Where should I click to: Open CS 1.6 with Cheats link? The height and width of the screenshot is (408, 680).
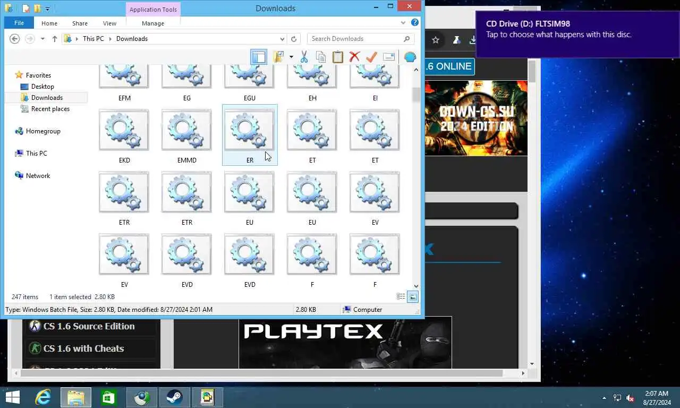[x=83, y=348]
